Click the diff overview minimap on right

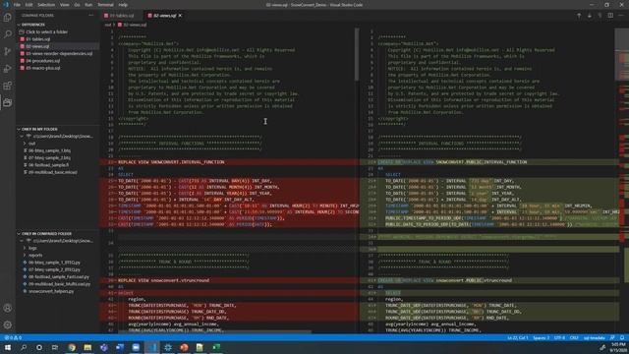pos(623,181)
